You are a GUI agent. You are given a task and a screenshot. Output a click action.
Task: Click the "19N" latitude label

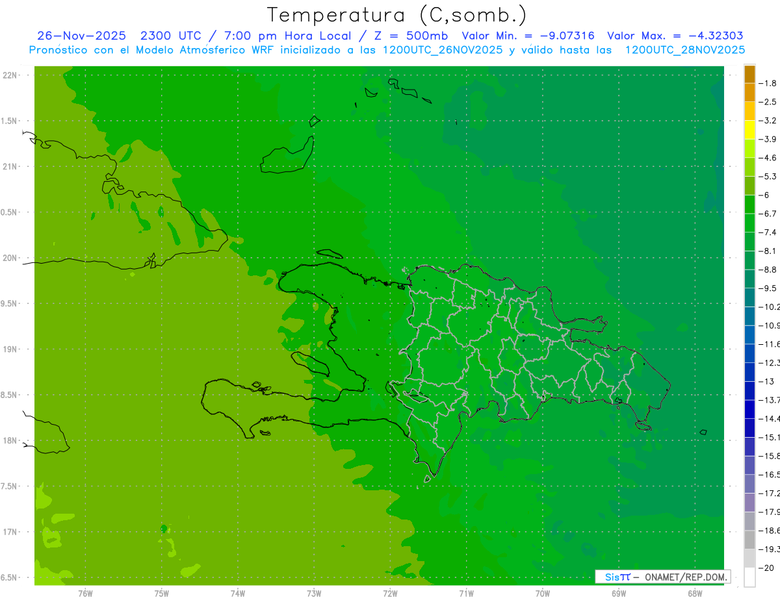10,349
